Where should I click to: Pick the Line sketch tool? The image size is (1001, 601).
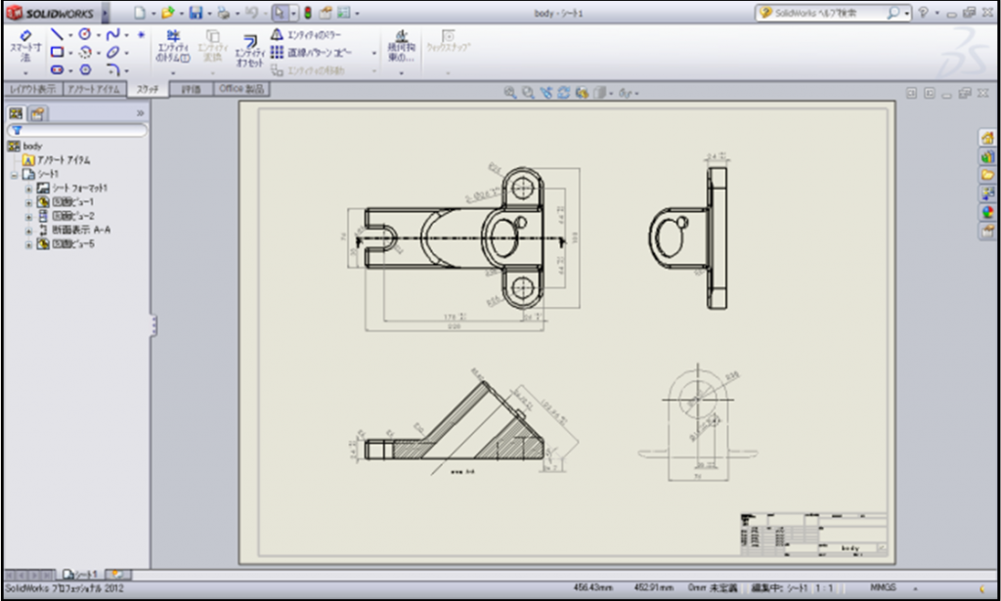point(57,34)
